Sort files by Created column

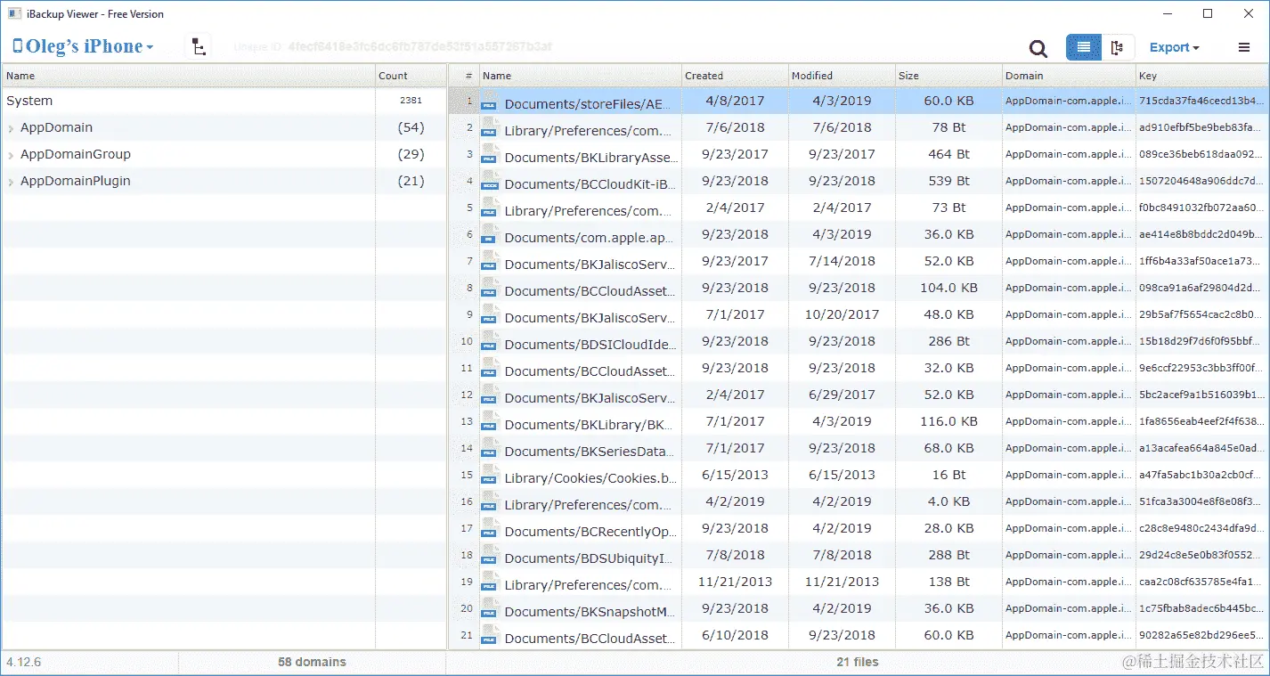(x=735, y=76)
